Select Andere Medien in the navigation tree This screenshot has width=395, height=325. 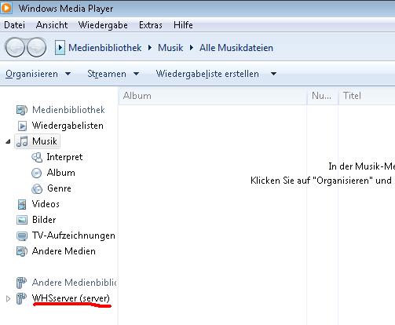pos(64,251)
